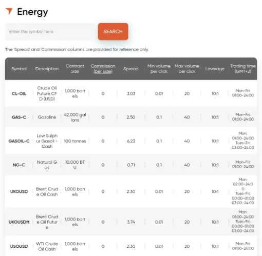
Task: Select the UKOUSD symbol
Action: (x=19, y=191)
